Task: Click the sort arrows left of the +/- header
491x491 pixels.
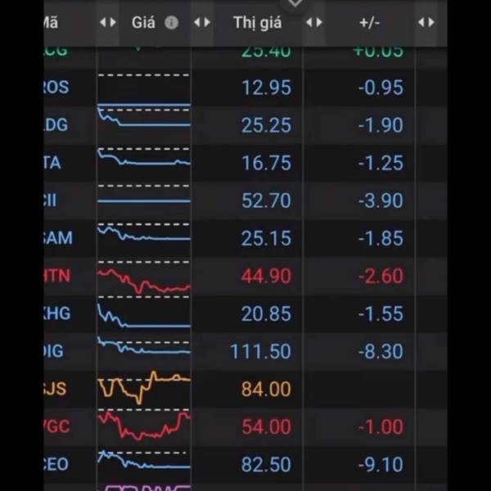Action: (x=314, y=23)
